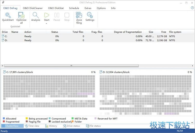Image resolution: width=195 pixels, height=133 pixels.
Task: Sort by Degree of fragmentation header
Action: (x=128, y=32)
